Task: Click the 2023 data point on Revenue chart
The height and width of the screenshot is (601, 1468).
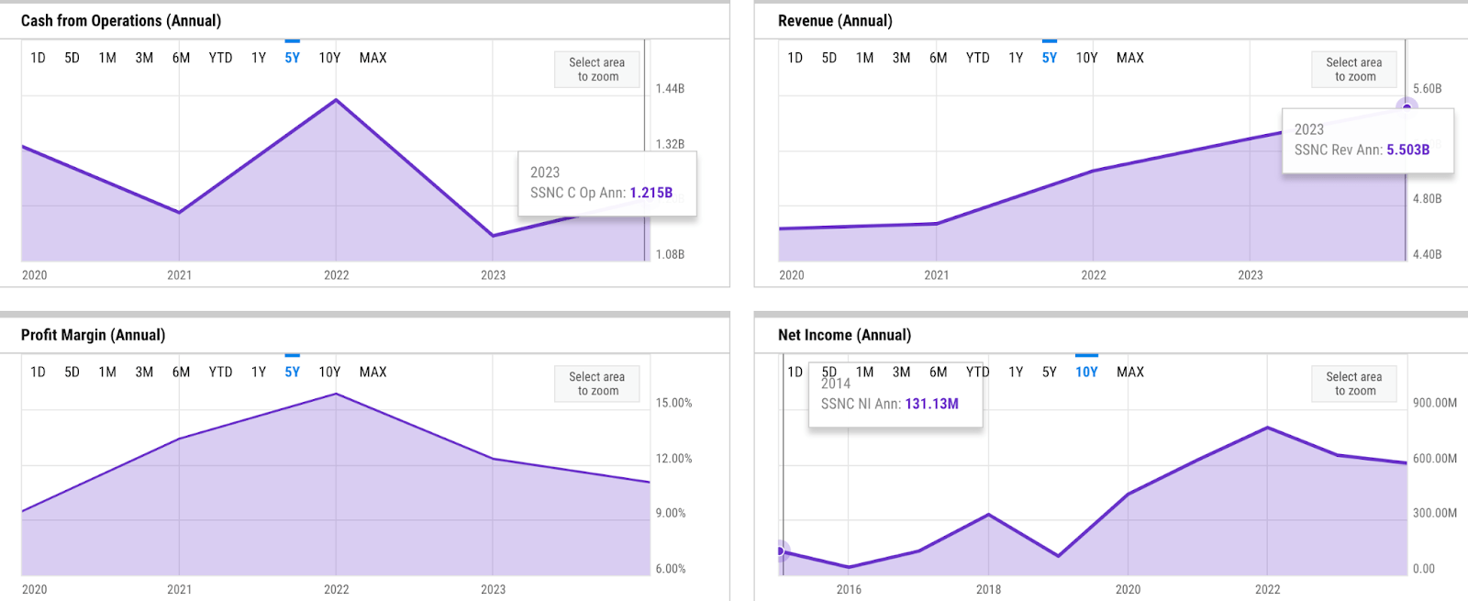Action: (1407, 107)
